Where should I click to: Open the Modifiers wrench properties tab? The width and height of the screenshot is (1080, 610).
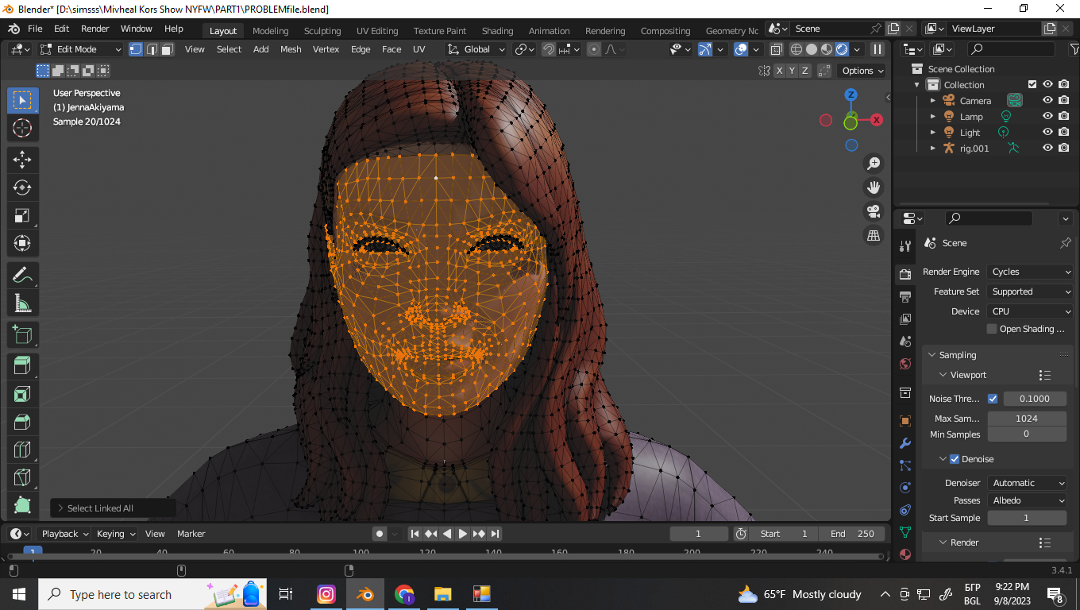pyautogui.click(x=904, y=443)
